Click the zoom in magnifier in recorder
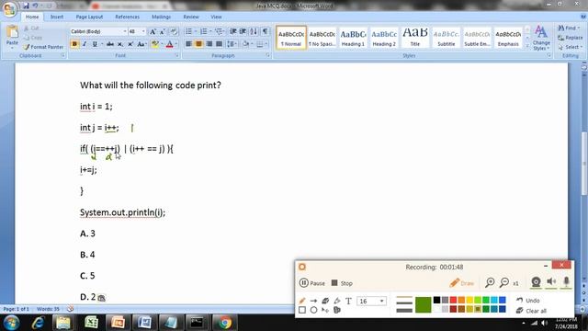The height and width of the screenshot is (331, 588). [490, 282]
